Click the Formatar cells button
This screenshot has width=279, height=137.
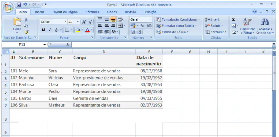[x=216, y=32]
